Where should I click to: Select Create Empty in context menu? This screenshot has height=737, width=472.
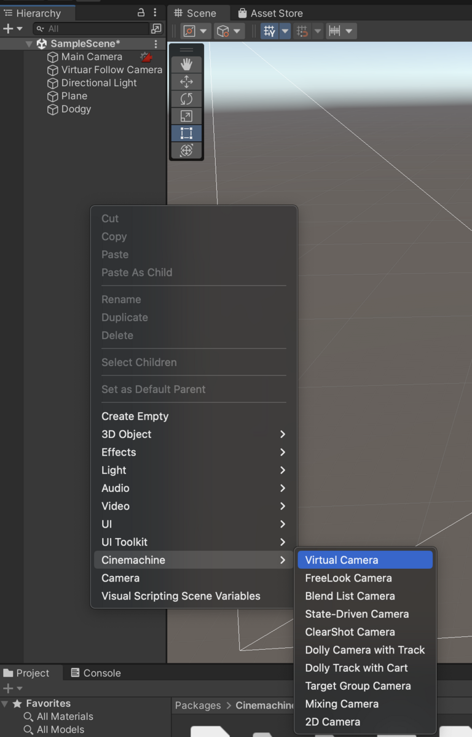(194, 416)
